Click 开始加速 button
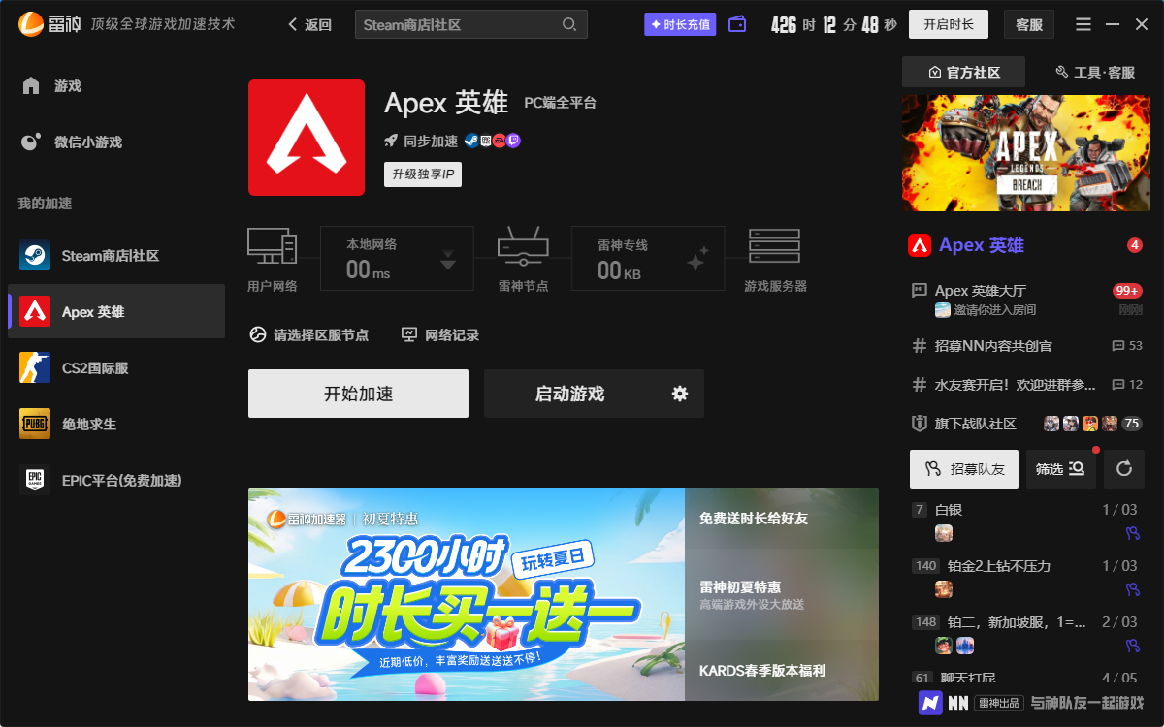The image size is (1164, 727). tap(358, 394)
